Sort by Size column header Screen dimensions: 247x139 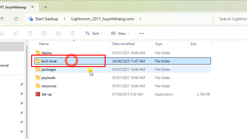[193, 44]
